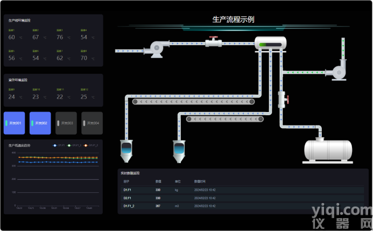Click temperature reading 56
This screenshot has height=231, width=373.
11,58
